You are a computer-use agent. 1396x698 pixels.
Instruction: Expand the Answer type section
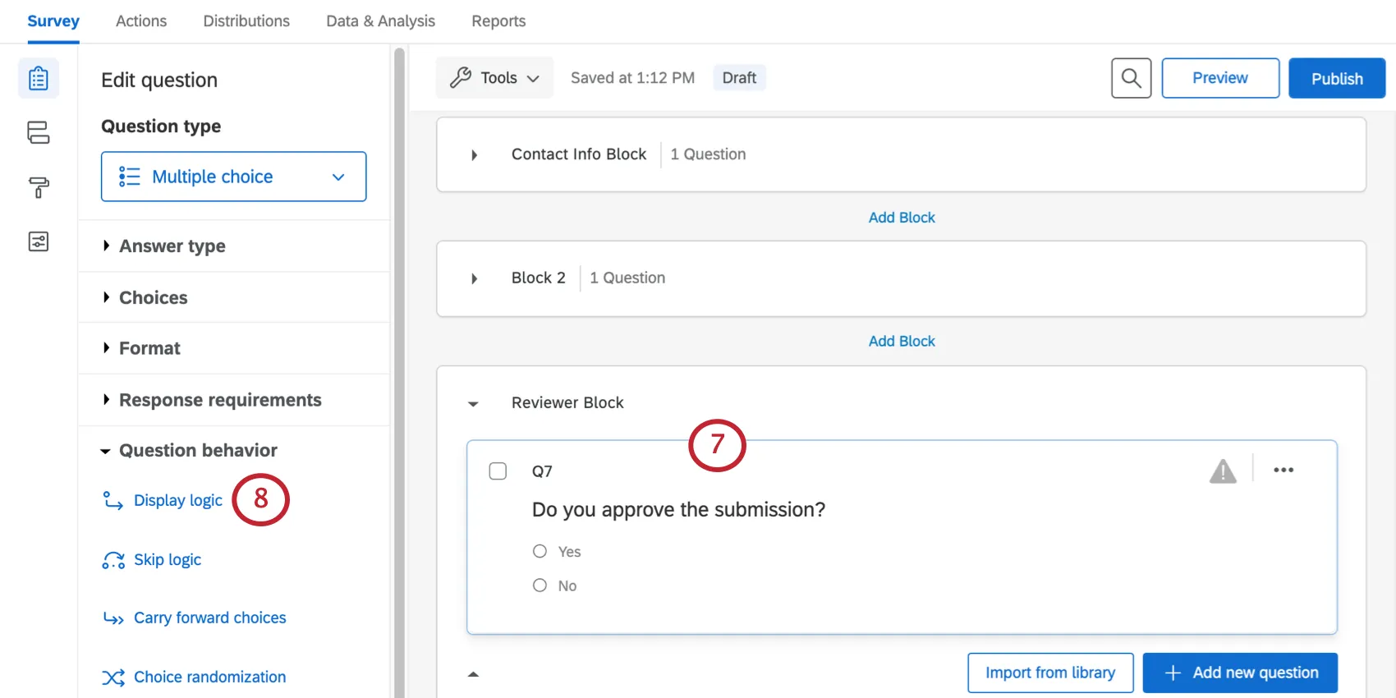[x=172, y=246]
